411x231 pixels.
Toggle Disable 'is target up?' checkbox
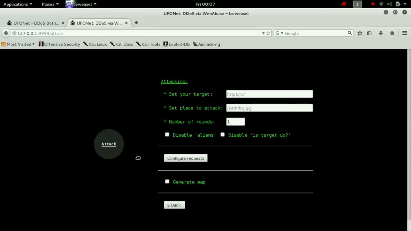coord(223,134)
